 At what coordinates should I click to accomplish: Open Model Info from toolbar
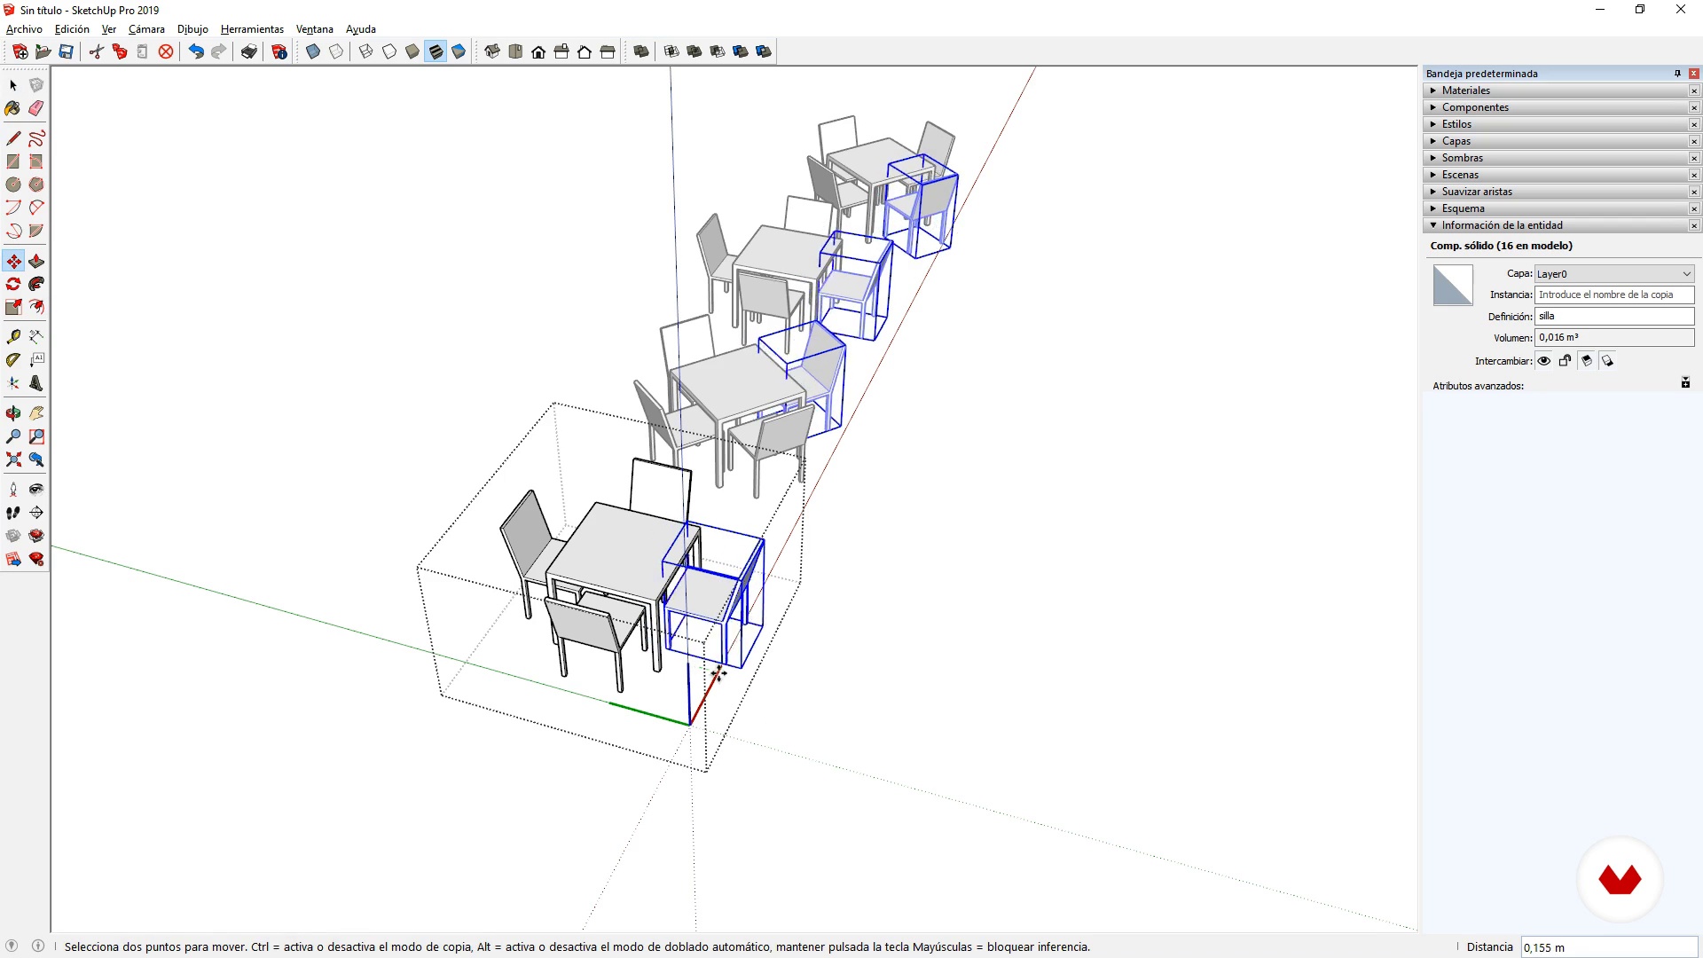(x=279, y=51)
